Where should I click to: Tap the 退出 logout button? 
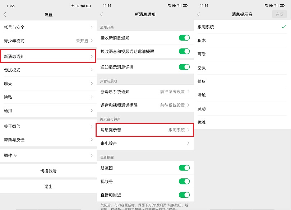click(48, 186)
